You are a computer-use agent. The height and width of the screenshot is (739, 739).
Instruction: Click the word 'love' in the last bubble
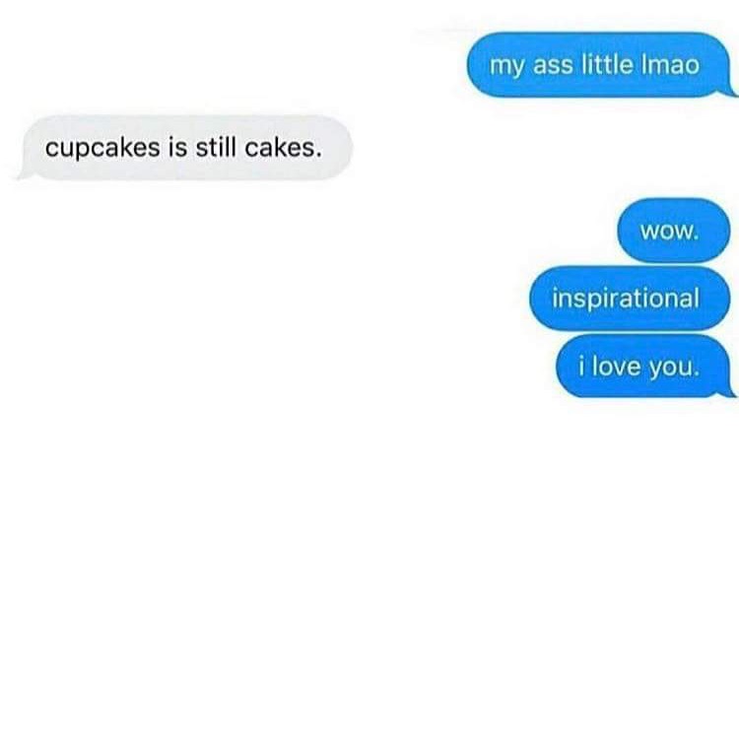[x=616, y=367]
